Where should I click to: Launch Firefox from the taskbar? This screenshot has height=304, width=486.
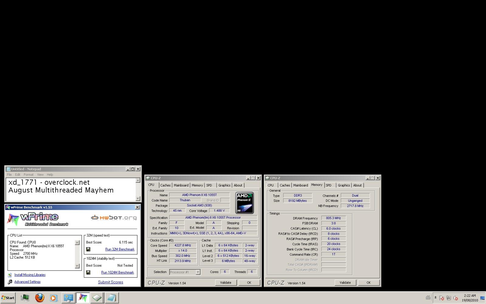point(39,298)
